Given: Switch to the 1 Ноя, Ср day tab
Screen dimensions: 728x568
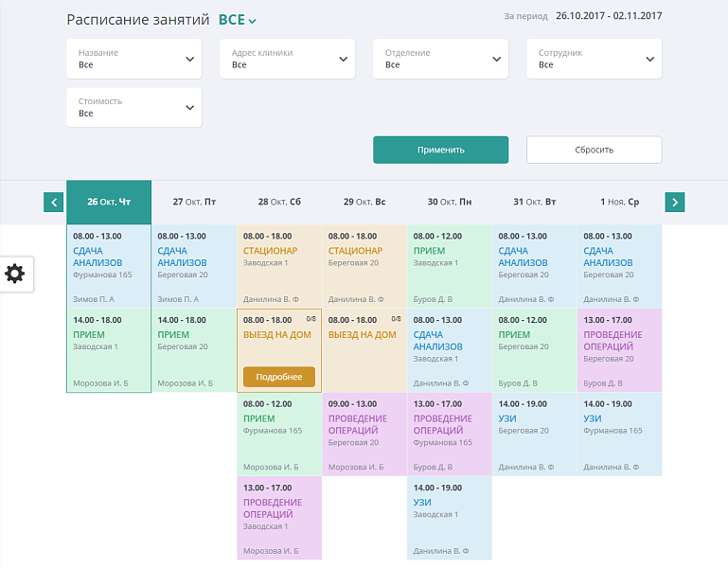Looking at the screenshot, I should [x=620, y=202].
